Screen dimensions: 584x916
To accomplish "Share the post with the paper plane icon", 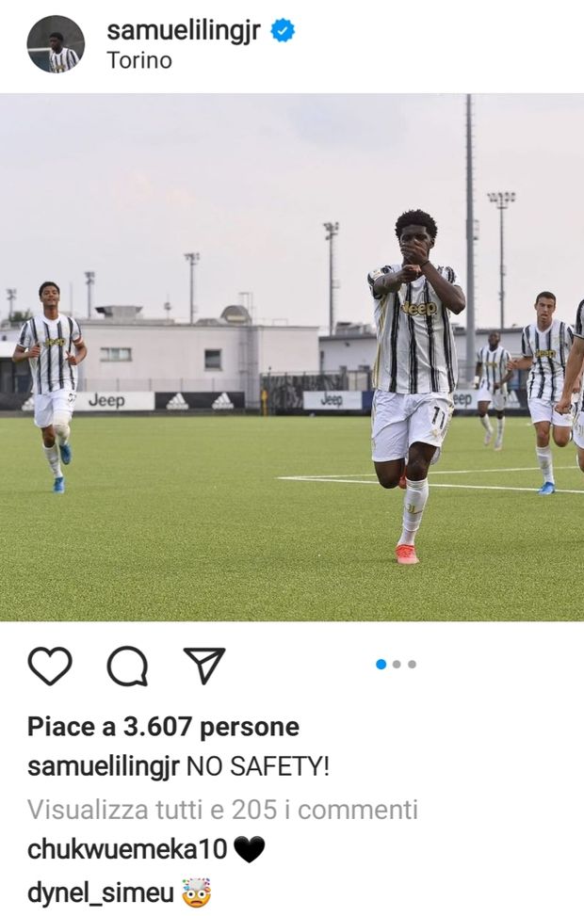I will [x=204, y=665].
